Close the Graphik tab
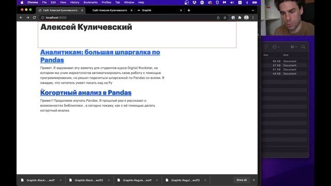Viewport: 331px width, 186px height. click(181, 10)
